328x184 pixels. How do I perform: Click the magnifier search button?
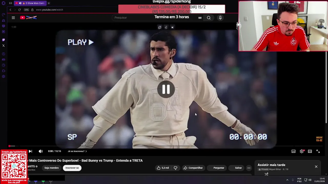209,18
